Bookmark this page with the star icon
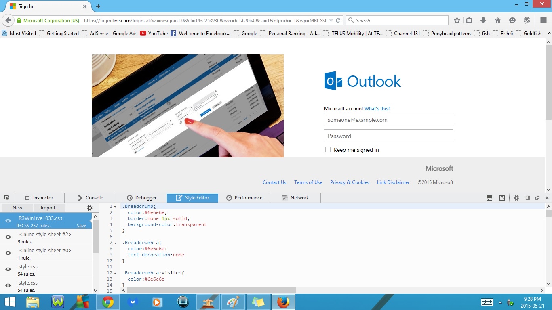 tap(457, 20)
